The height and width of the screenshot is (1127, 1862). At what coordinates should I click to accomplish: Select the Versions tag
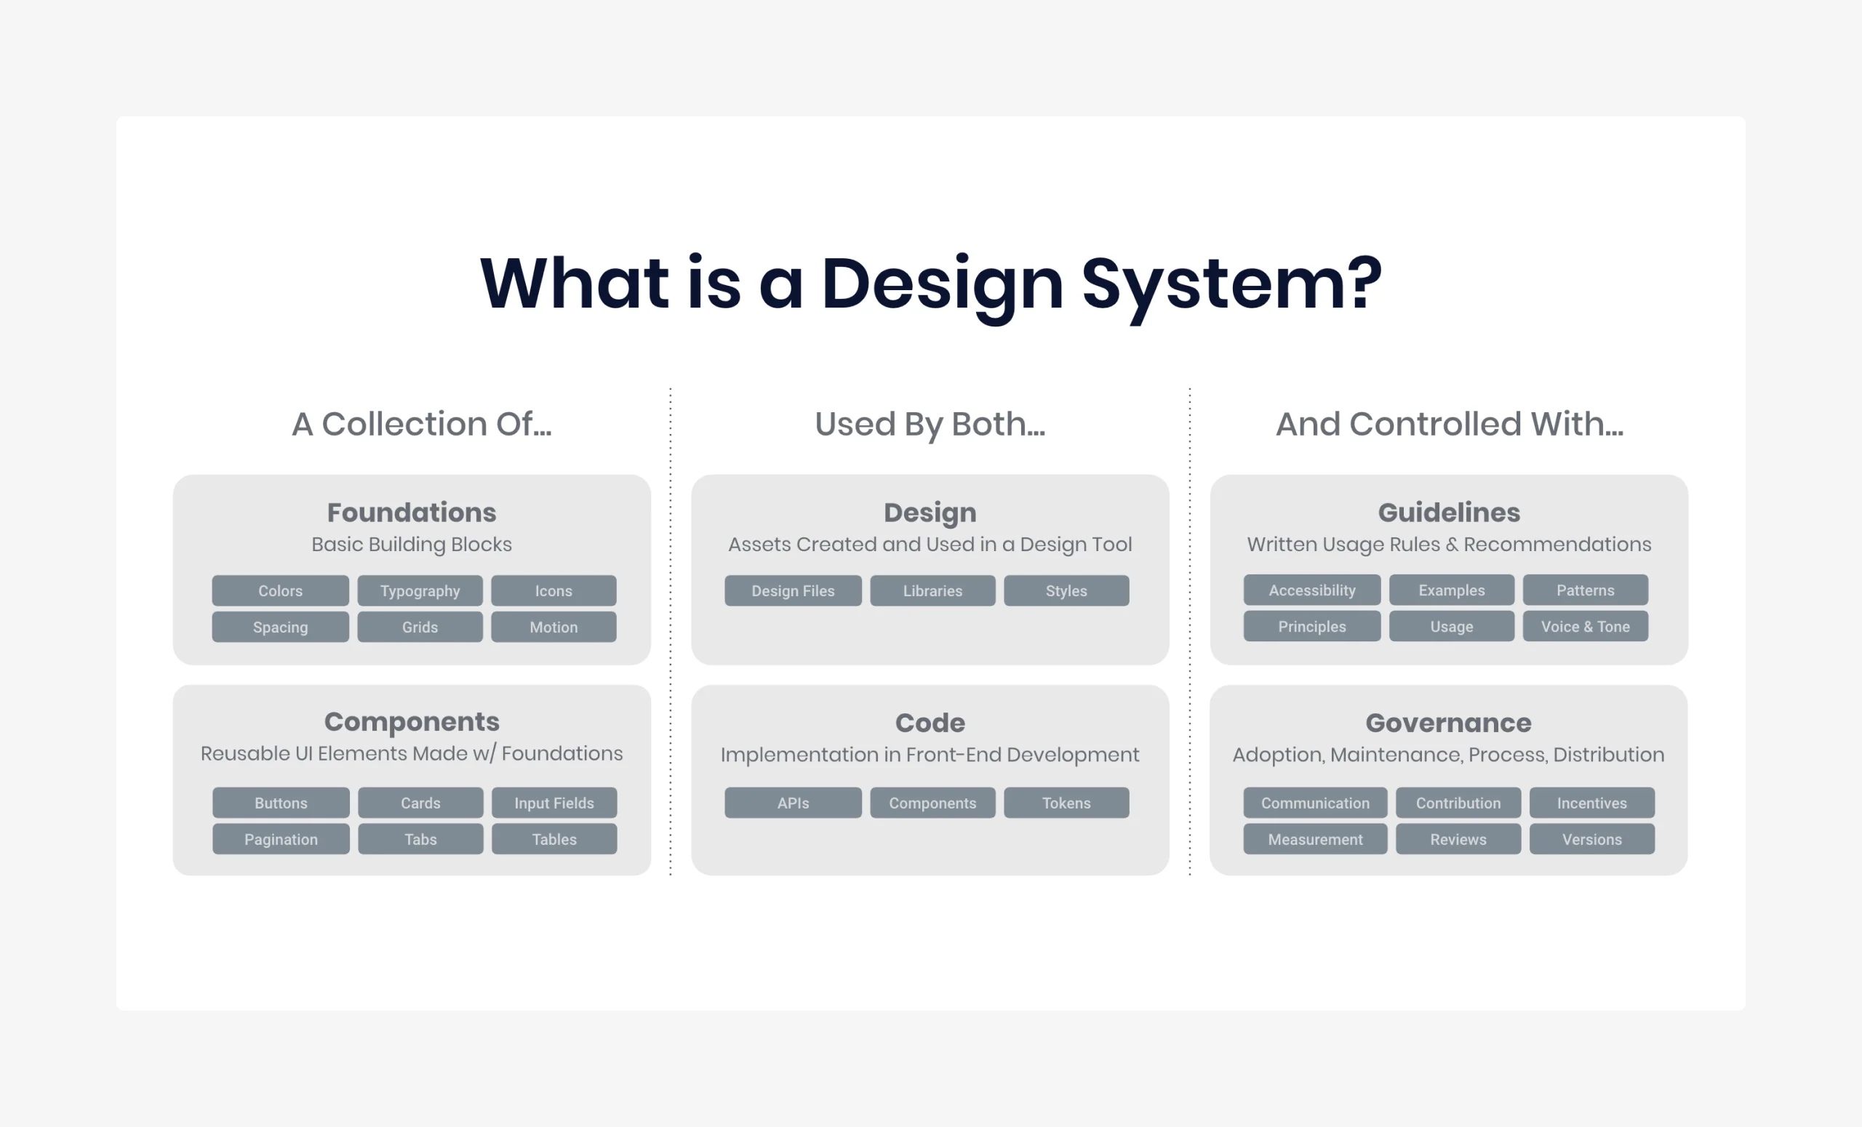[1591, 839]
